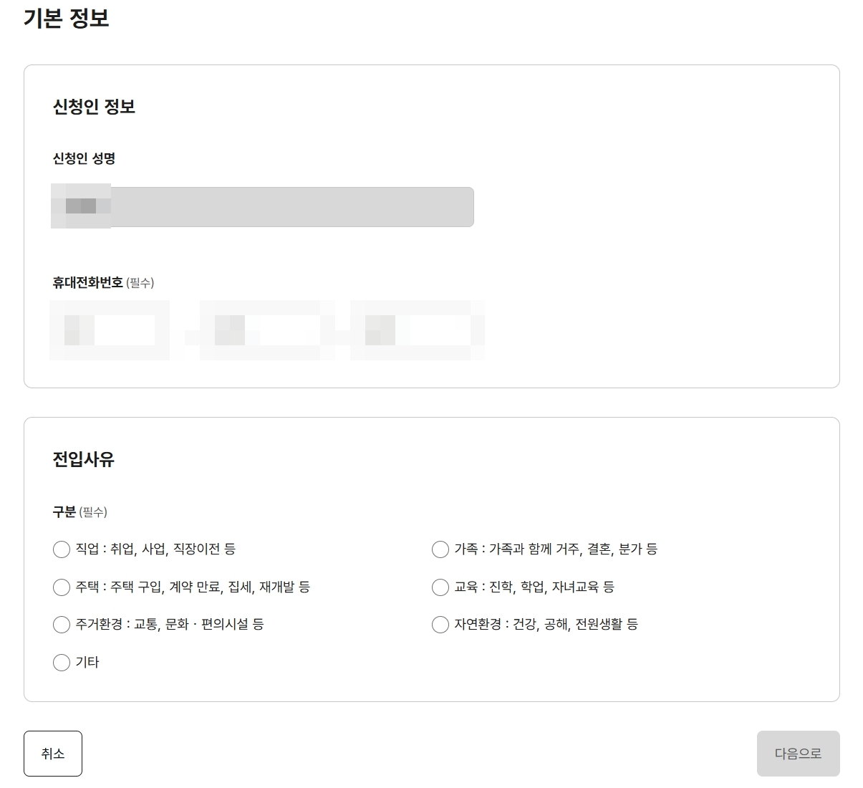Select the 가족 (결혼, 분가) radio option
The image size is (863, 788).
440,549
